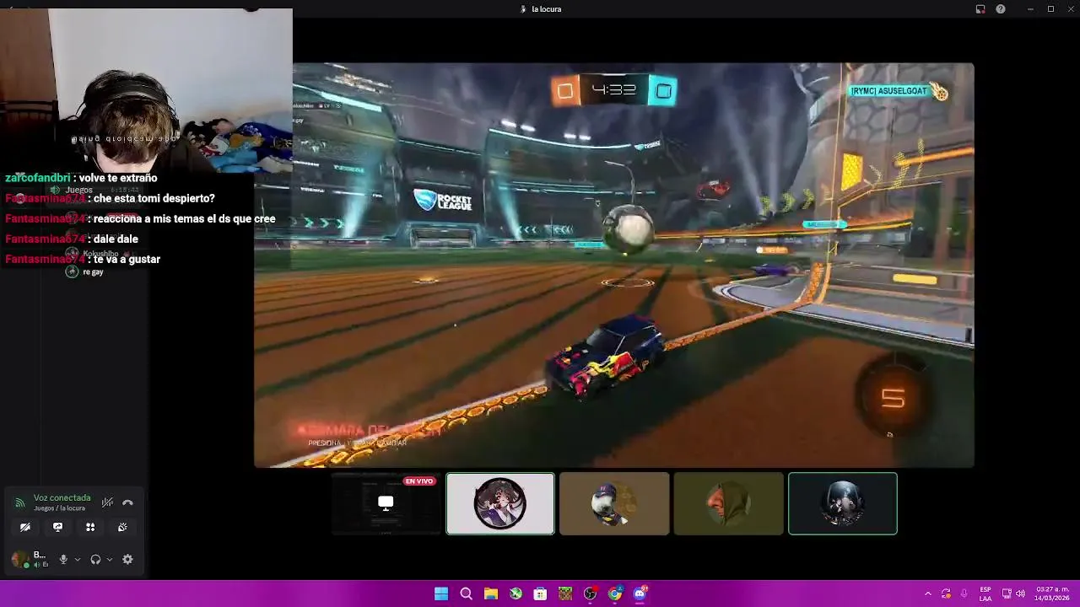
Task: Click the Voz conectada status text
Action: (x=62, y=498)
